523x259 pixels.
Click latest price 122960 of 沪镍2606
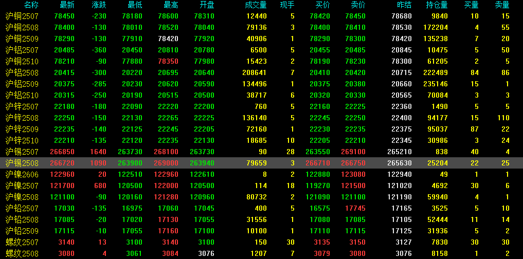pos(62,174)
